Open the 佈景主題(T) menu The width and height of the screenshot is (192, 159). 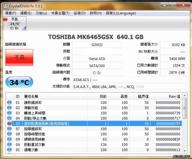tap(60, 13)
